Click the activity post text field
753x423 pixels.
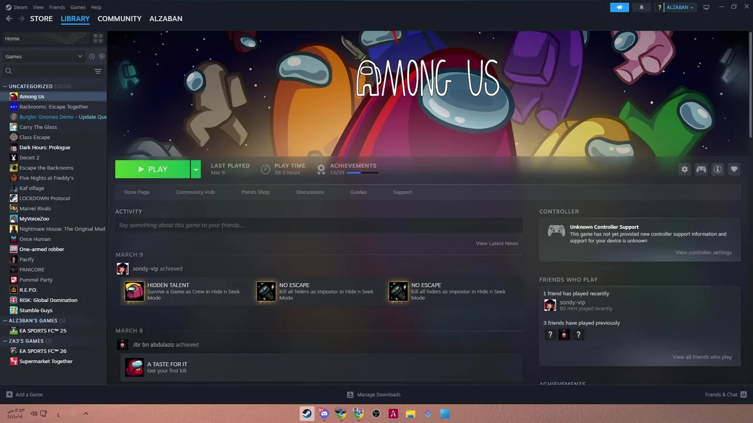pyautogui.click(x=319, y=226)
